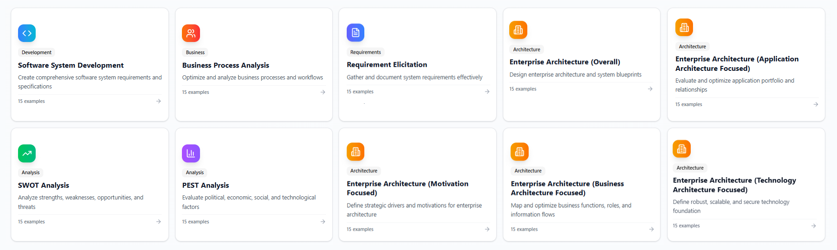Click Architecture tag on Enterprise Architecture (Overall) card
Screen dimensions: 837x250
(526, 49)
